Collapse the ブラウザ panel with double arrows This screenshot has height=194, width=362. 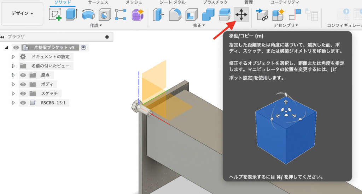[x=2, y=37]
